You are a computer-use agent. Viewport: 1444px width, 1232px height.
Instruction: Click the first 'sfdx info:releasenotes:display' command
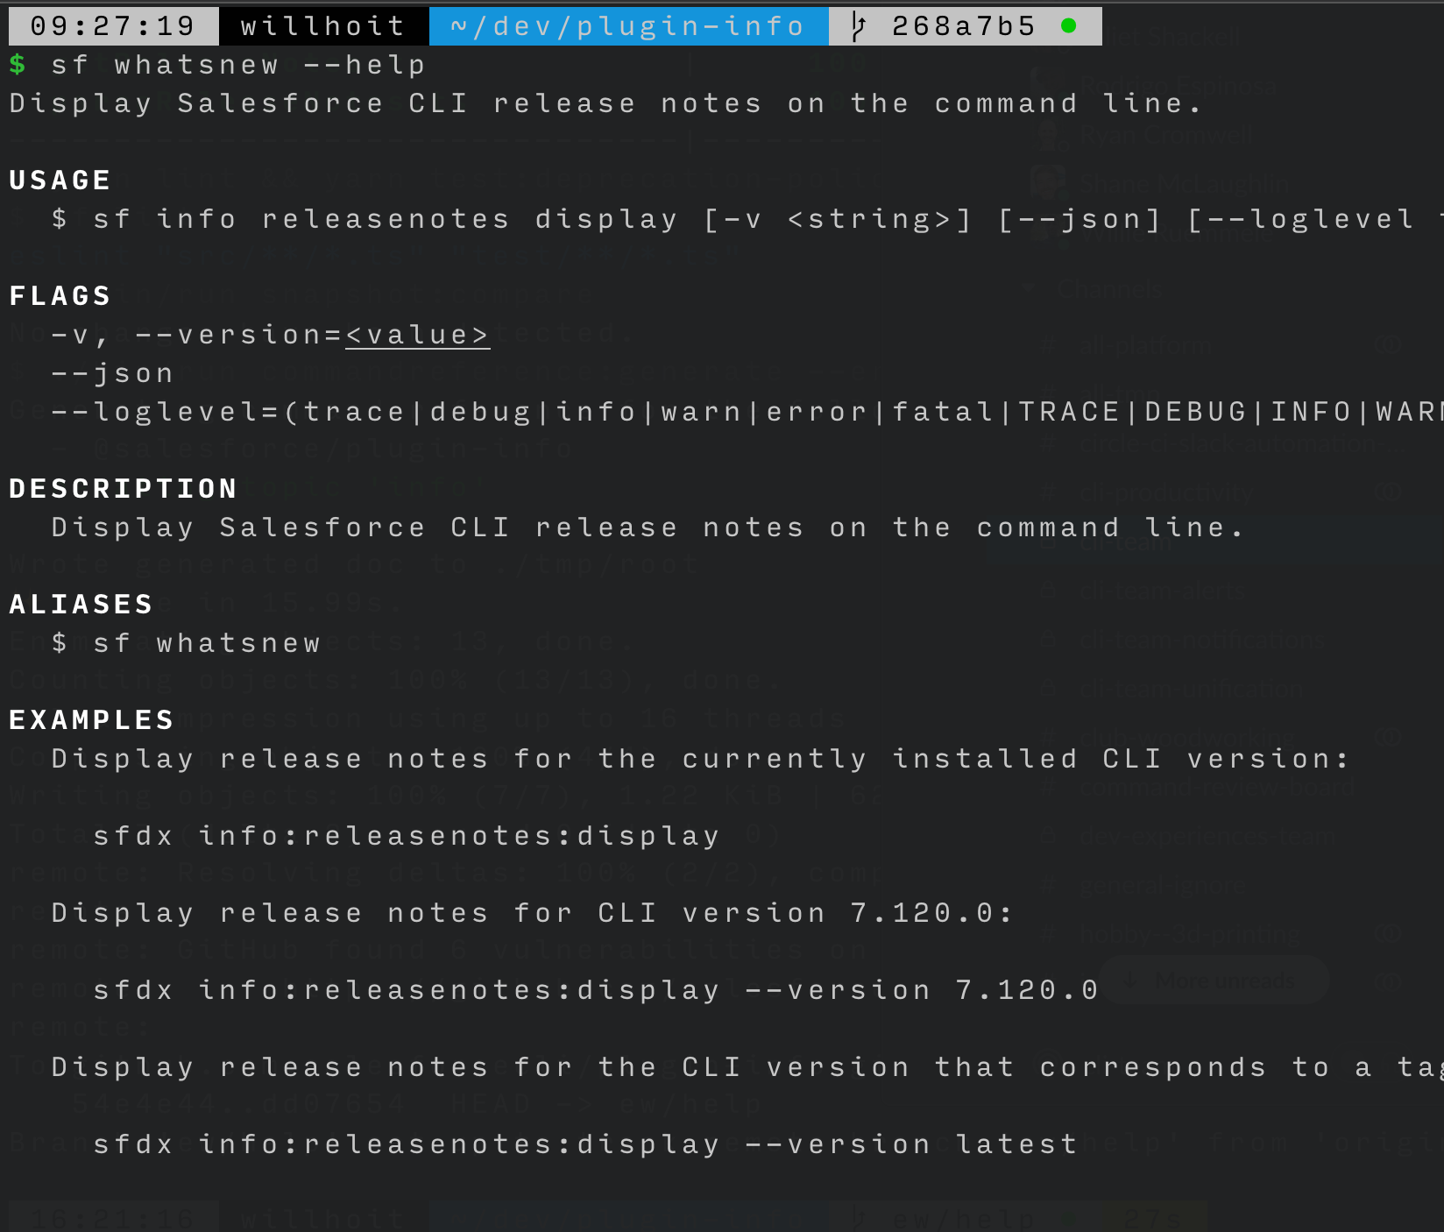(x=407, y=836)
